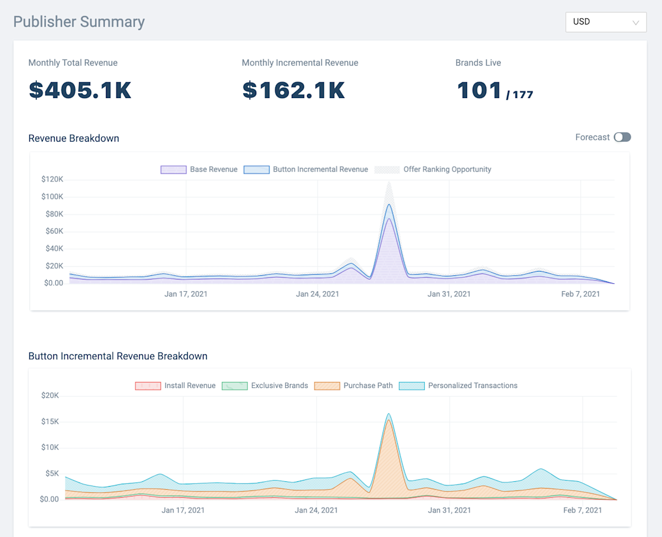662x537 pixels.
Task: Click the $100K y-axis label
Action: pos(52,197)
